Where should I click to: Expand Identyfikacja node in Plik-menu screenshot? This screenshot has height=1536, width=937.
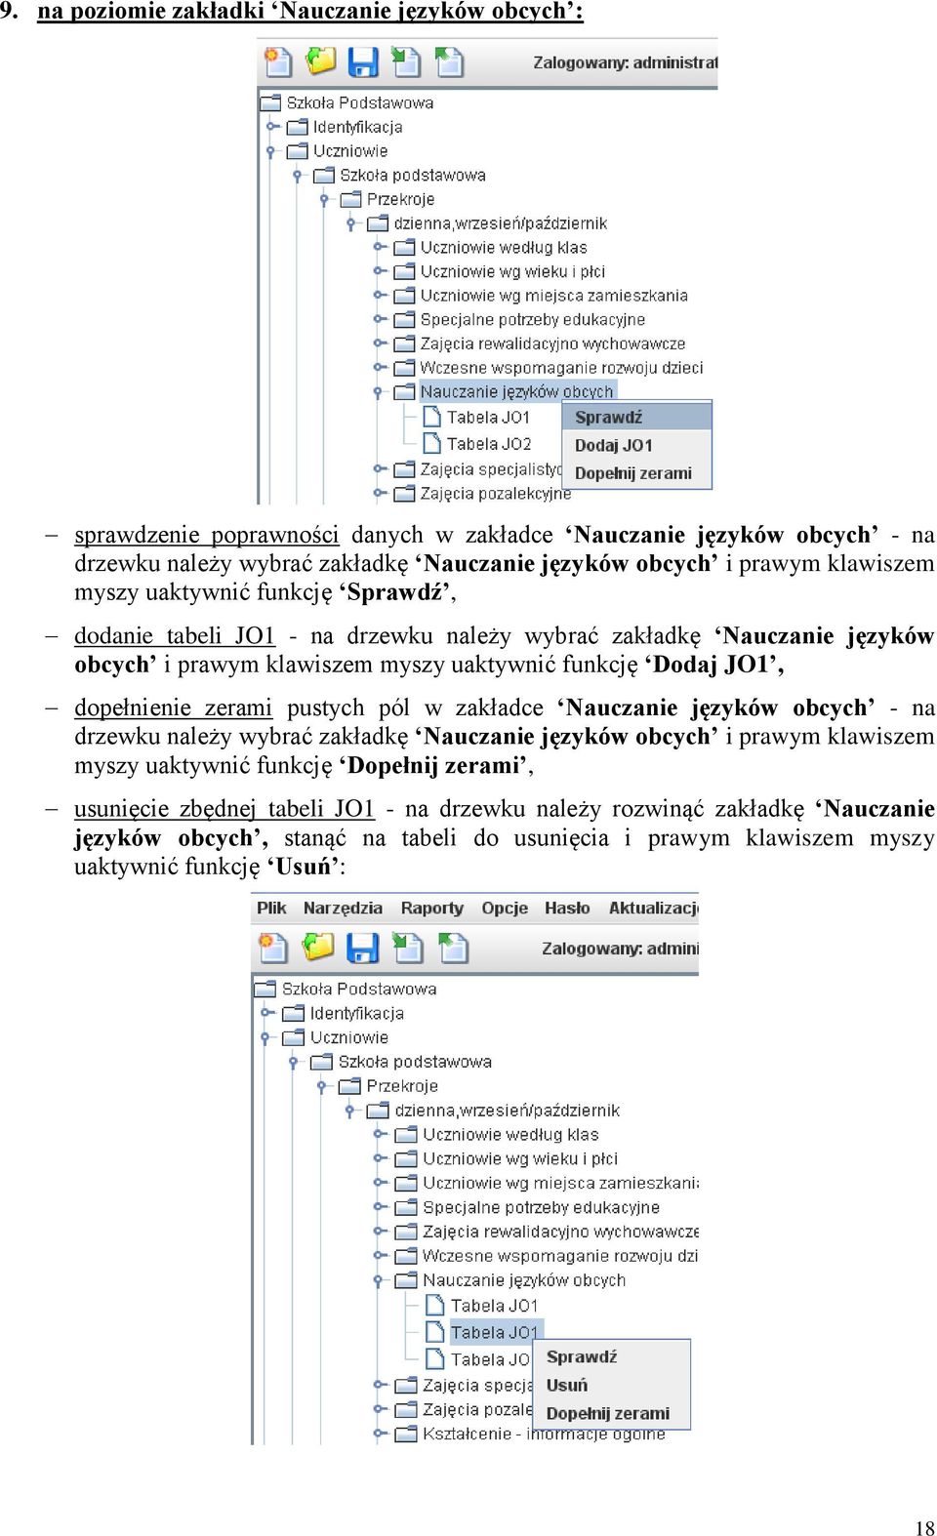coord(266,1013)
